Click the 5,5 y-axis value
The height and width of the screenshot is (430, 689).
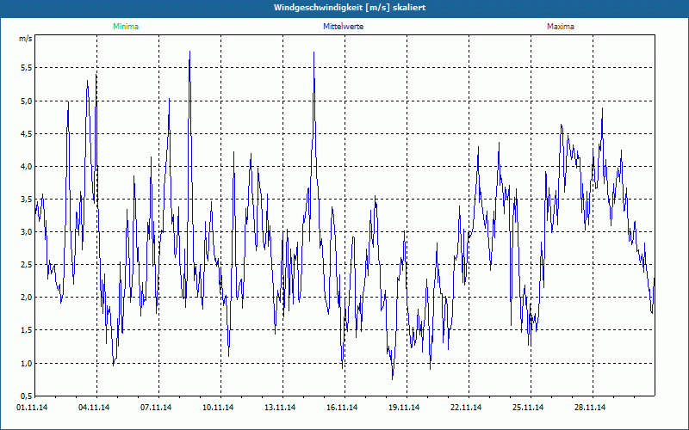(x=26, y=68)
